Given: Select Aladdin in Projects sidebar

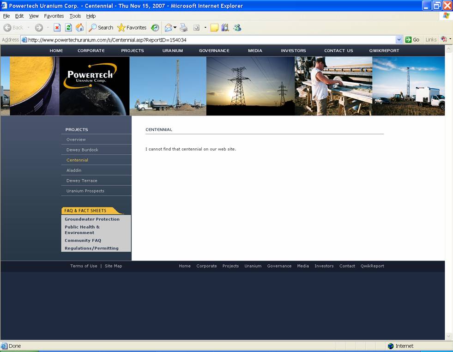Looking at the screenshot, I should pos(74,170).
